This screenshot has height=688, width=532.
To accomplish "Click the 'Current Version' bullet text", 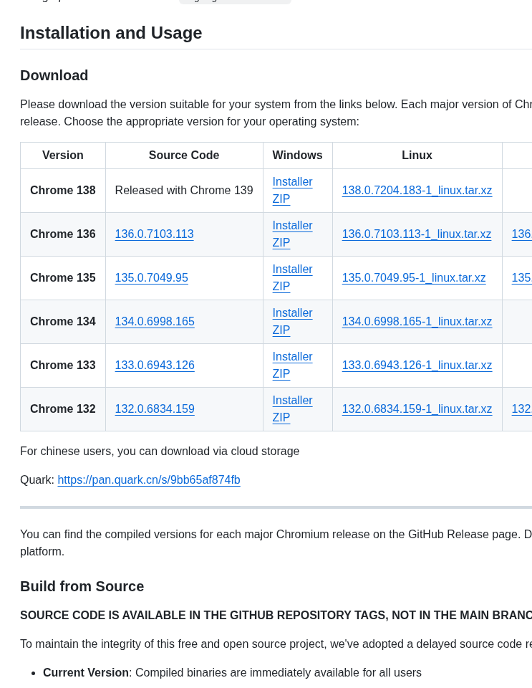I will coord(232,673).
